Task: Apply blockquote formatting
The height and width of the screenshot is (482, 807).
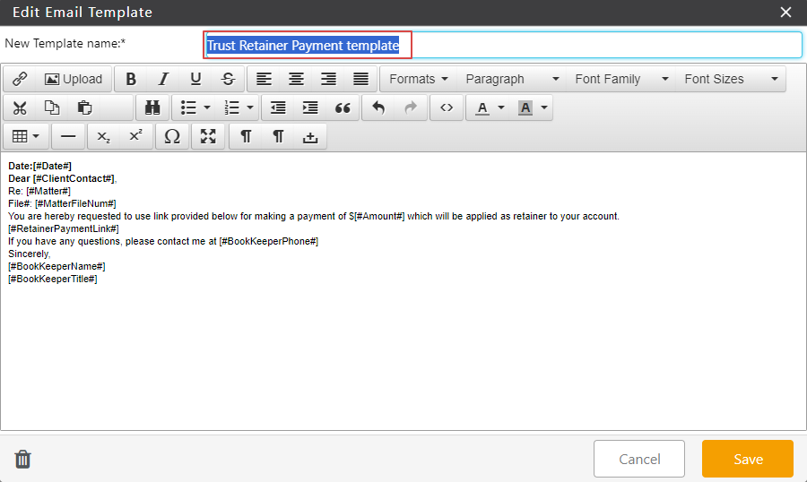Action: [x=343, y=108]
